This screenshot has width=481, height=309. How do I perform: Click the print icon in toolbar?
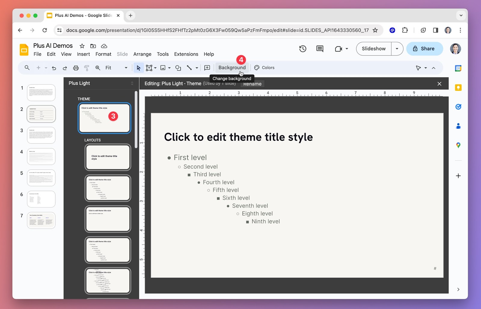point(76,68)
